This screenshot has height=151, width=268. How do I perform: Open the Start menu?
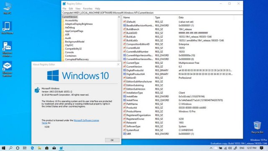pyautogui.click(x=3, y=148)
